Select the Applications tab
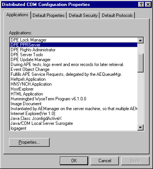Image resolution: width=153 pixels, height=169 pixels. [17, 15]
